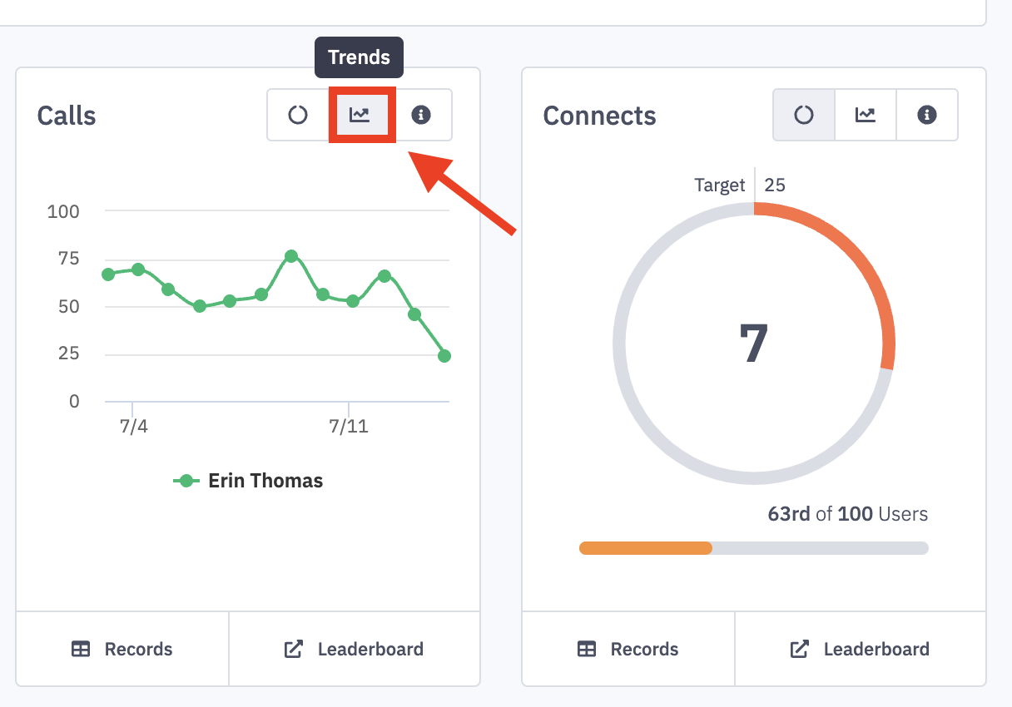The width and height of the screenshot is (1012, 707).
Task: Click the orange Connects ranking progress bar
Action: point(646,548)
